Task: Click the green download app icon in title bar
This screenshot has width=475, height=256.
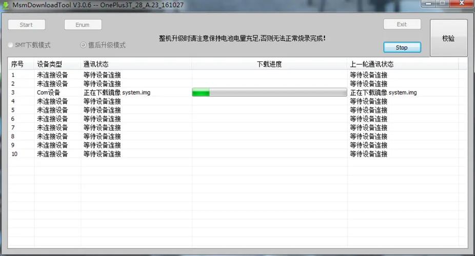Action: [6, 5]
